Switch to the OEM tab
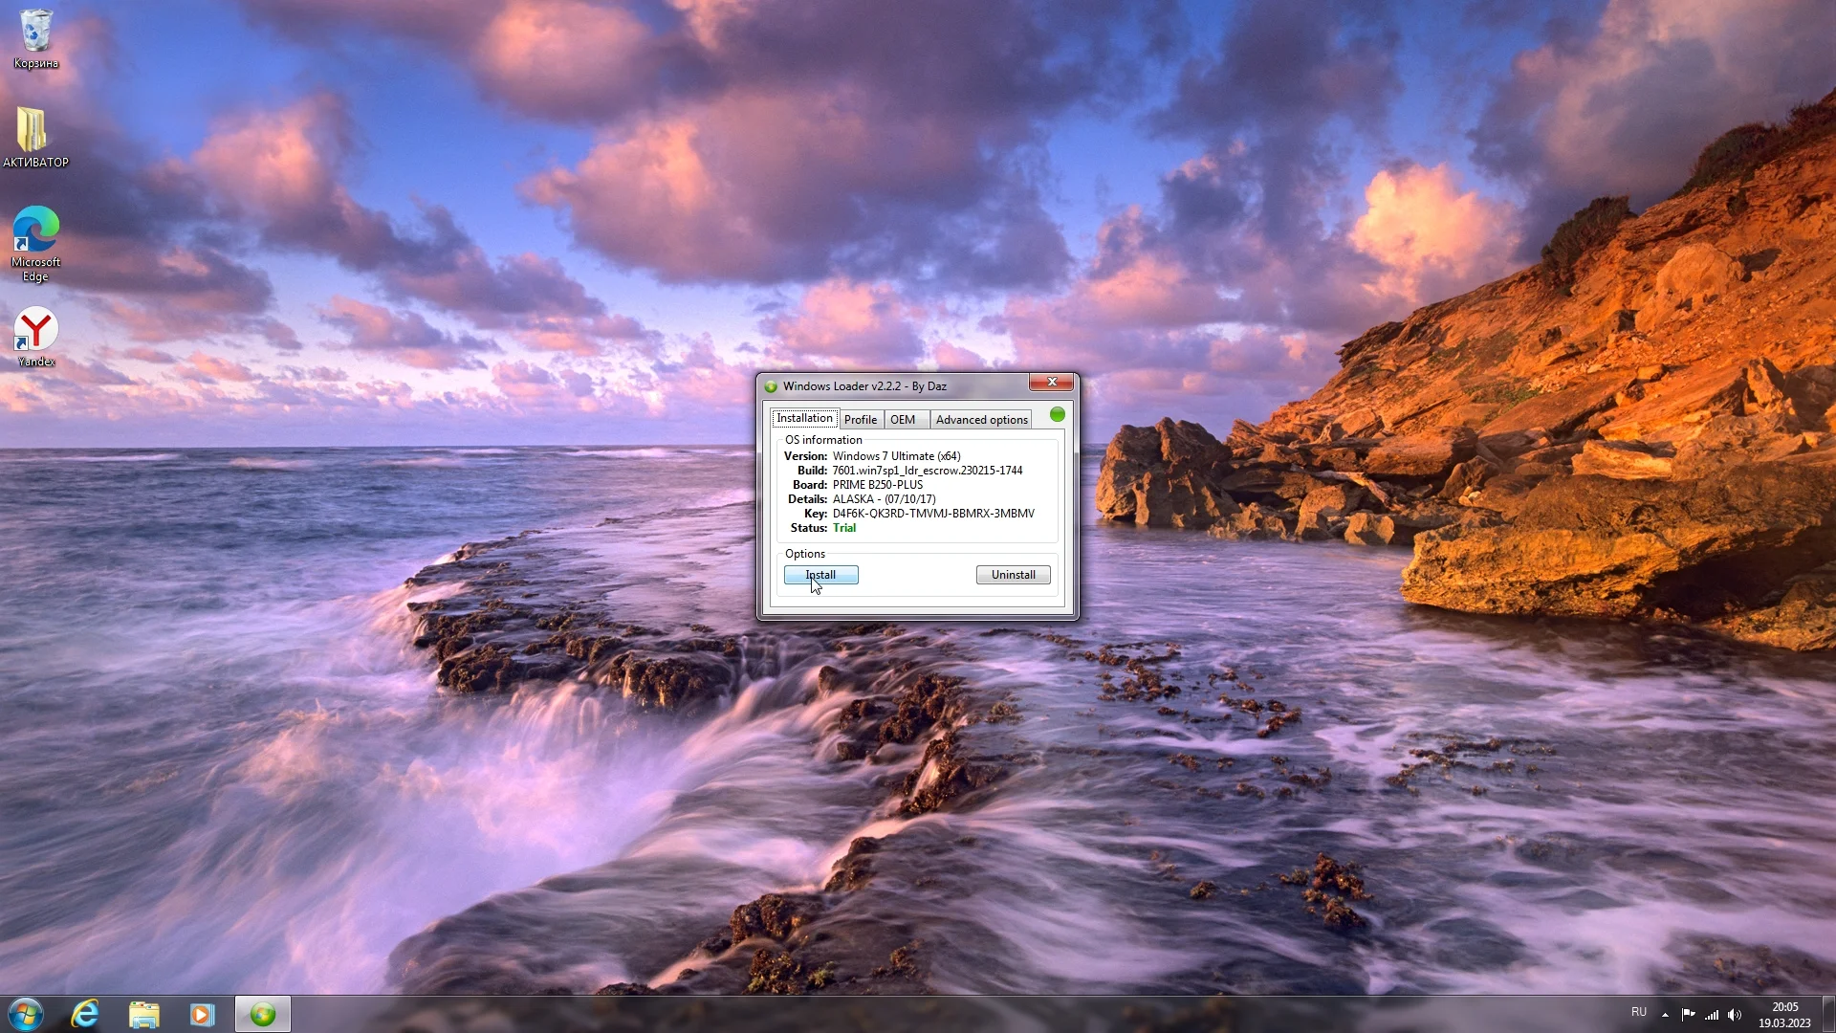Viewport: 1836px width, 1033px height. pos(903,420)
